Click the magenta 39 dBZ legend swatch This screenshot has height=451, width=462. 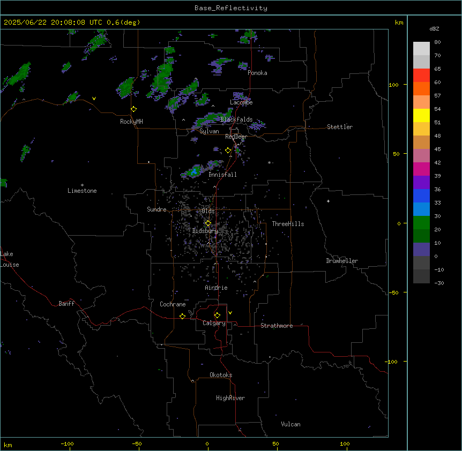point(421,169)
